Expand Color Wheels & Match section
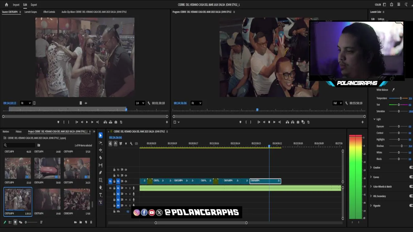This screenshot has height=232, width=413. pyautogui.click(x=371, y=187)
